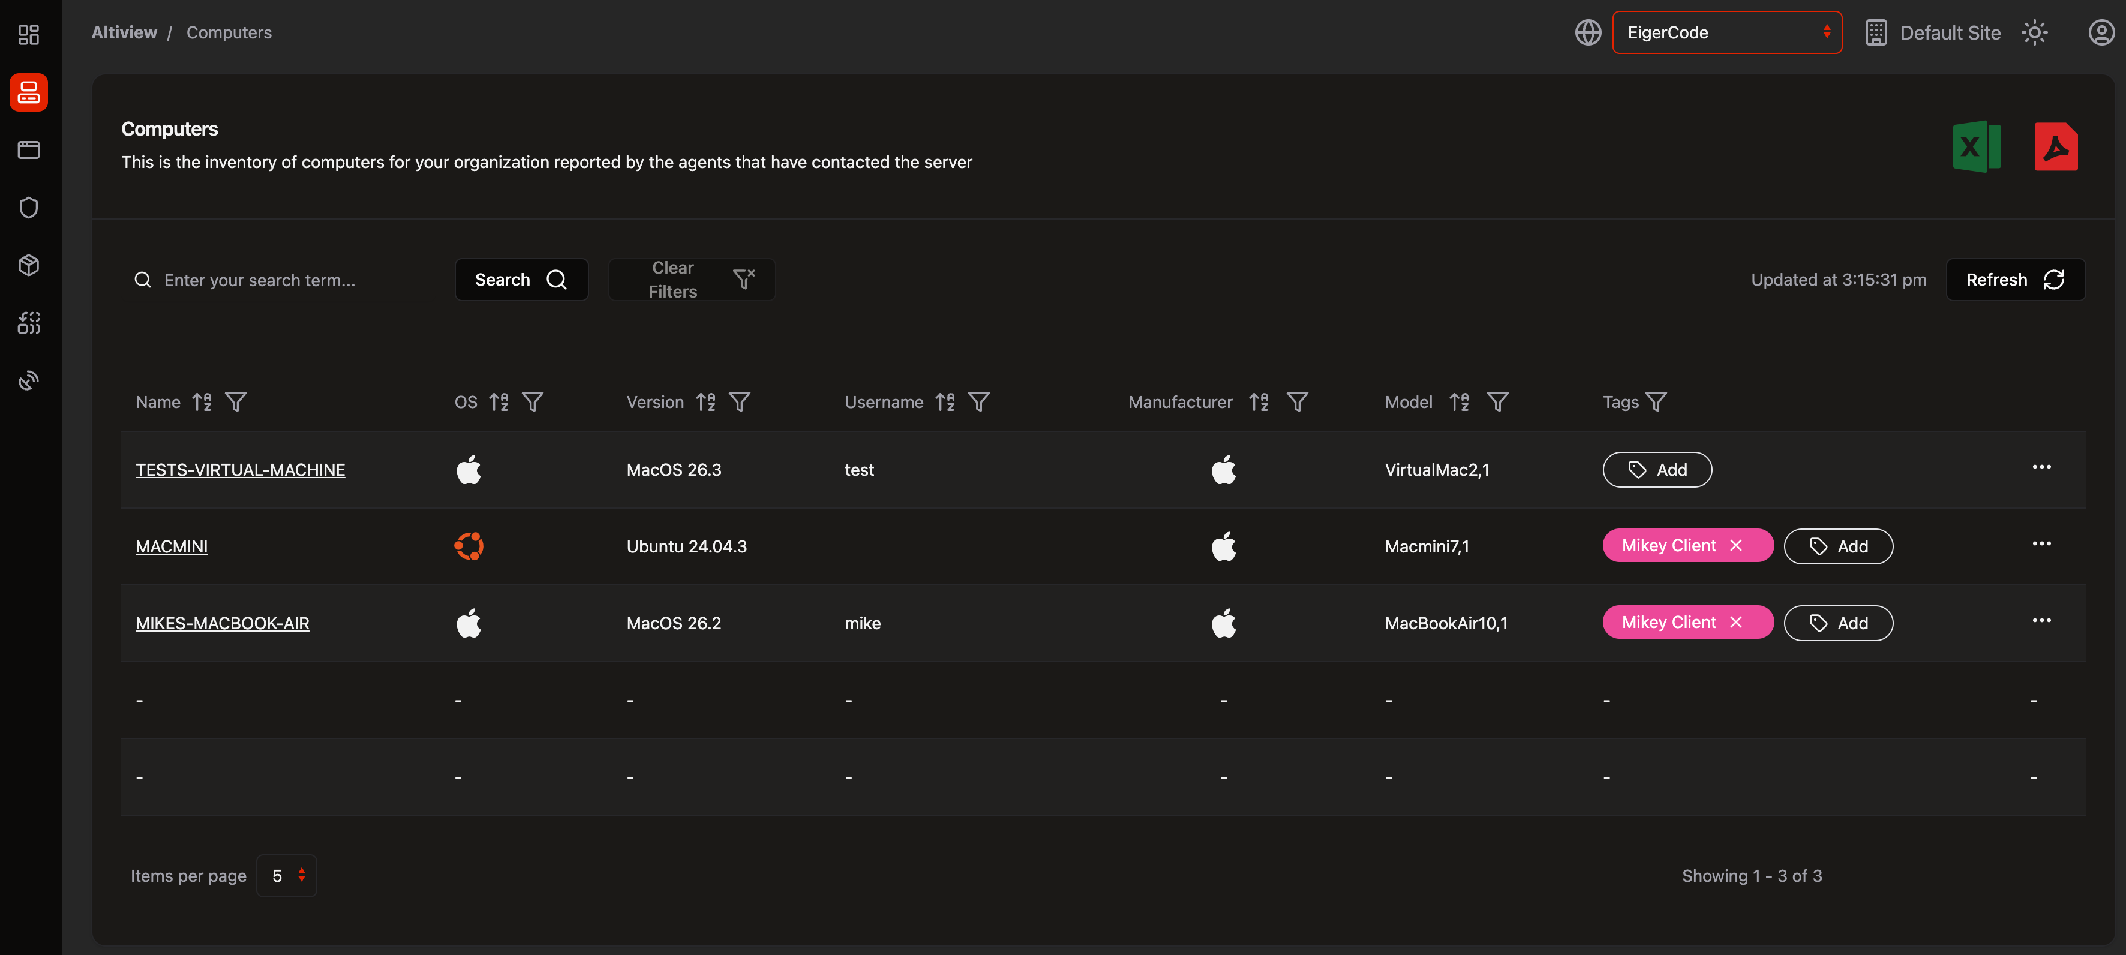This screenshot has height=955, width=2126.
Task: Click the Refresh button
Action: click(x=2014, y=280)
